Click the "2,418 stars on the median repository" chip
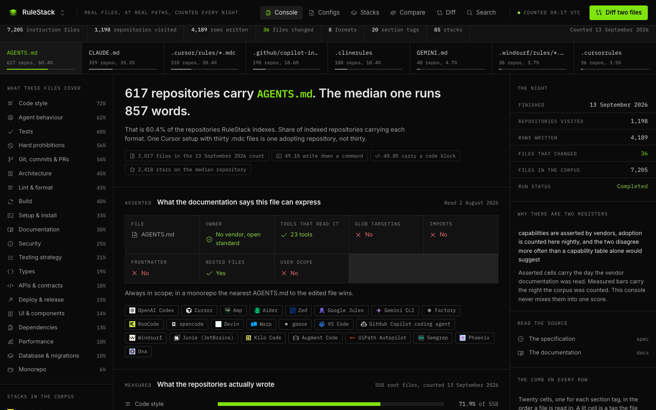Viewport: 656px width, 410px height. coord(188,169)
